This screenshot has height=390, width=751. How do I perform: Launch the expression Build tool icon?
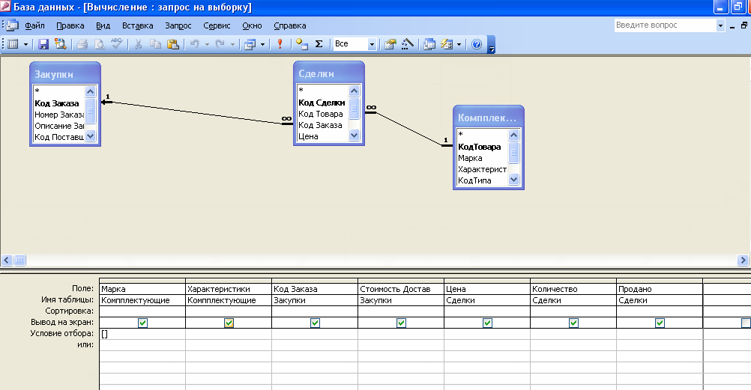coord(407,44)
